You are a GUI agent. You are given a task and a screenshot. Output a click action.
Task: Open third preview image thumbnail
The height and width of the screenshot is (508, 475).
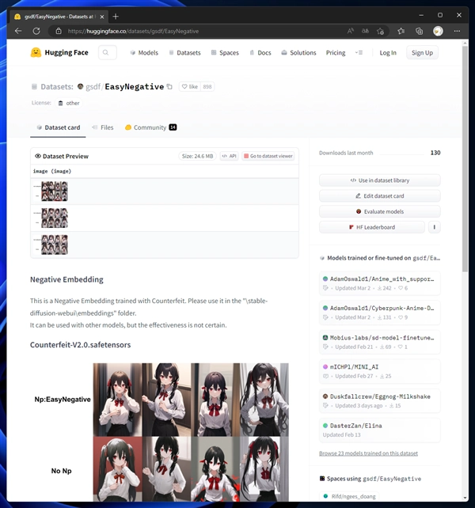[55, 245]
